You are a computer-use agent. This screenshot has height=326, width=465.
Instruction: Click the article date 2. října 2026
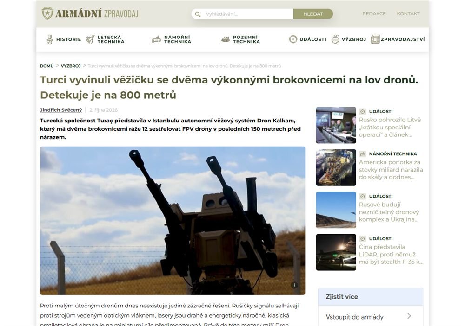click(x=104, y=110)
